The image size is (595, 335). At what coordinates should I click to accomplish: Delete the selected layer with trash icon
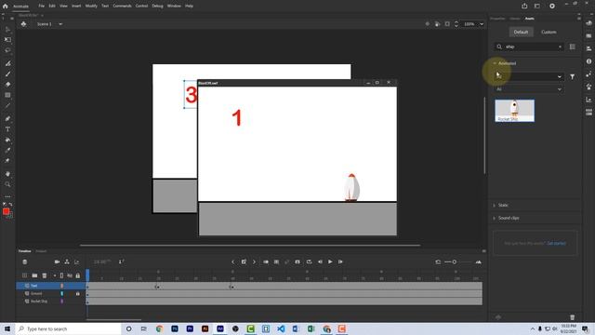(x=45, y=275)
